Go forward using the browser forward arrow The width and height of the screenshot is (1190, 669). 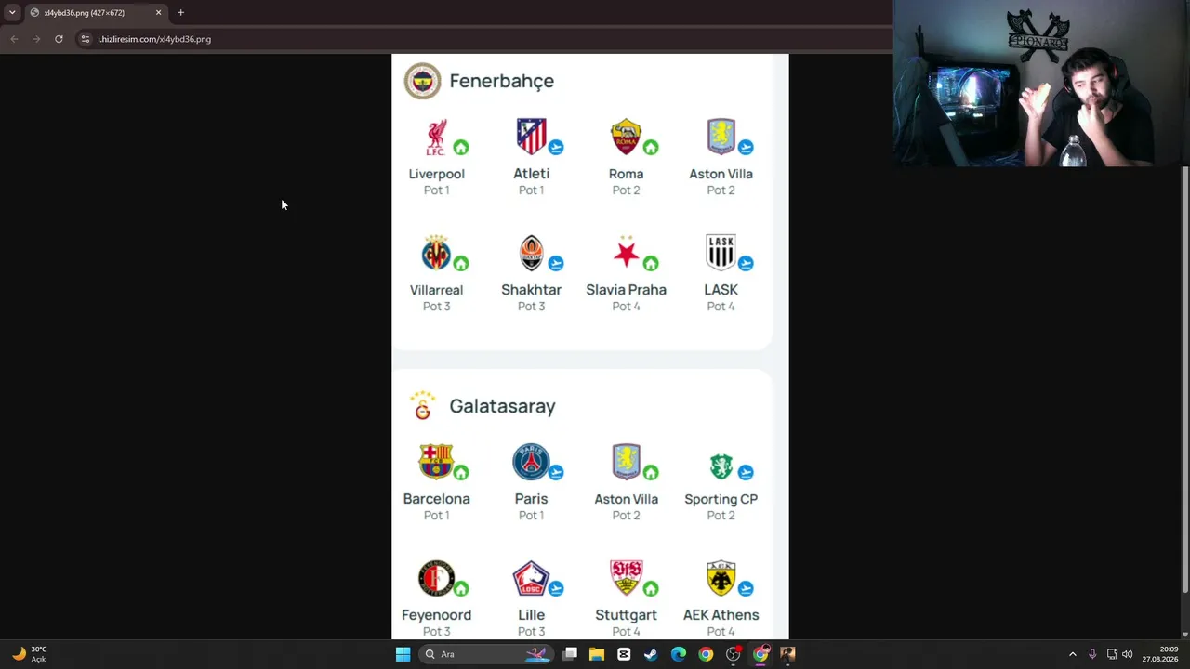point(36,39)
